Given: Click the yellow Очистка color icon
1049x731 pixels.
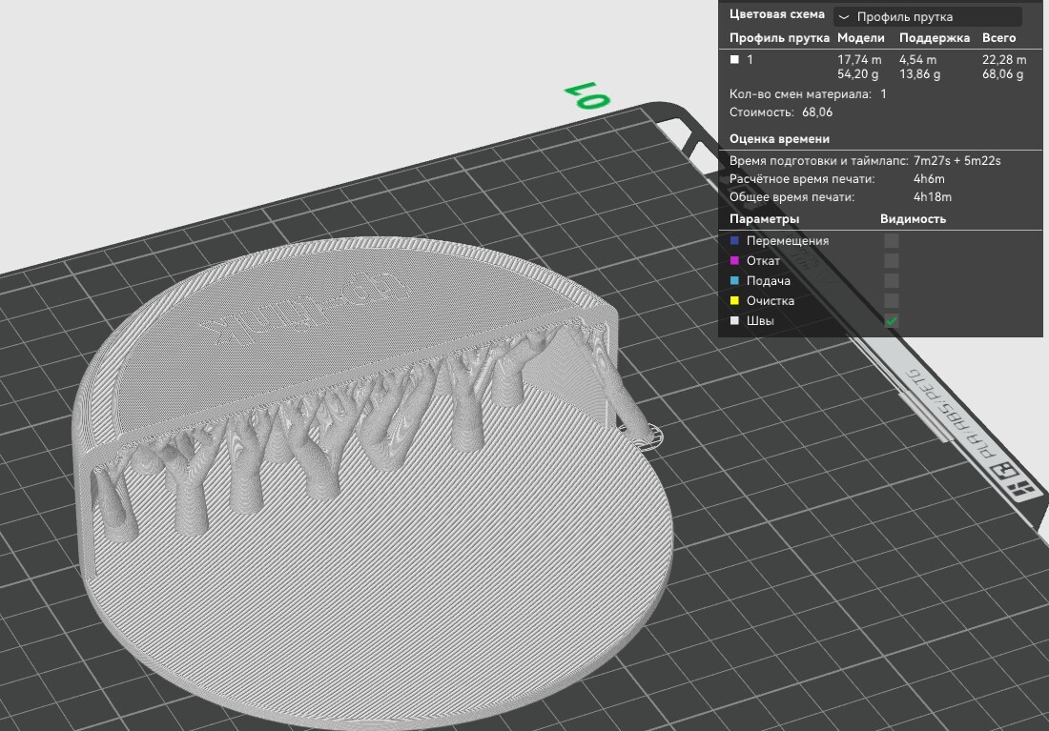Looking at the screenshot, I should (x=734, y=301).
